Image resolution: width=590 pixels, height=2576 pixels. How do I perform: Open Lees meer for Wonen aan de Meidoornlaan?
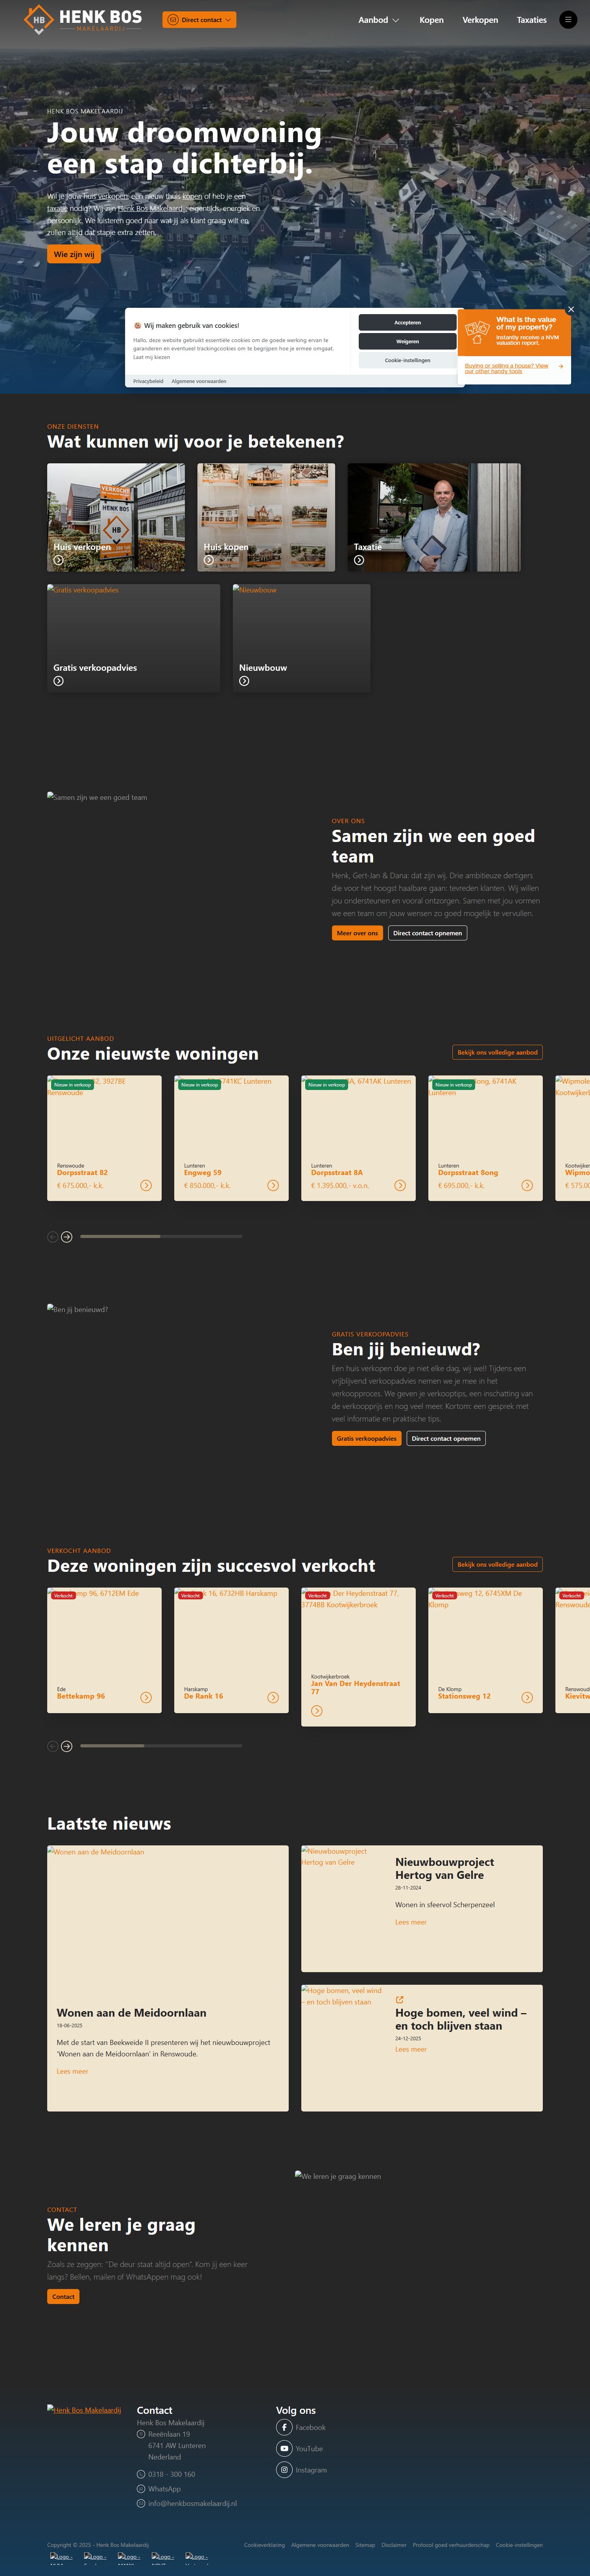tap(72, 2071)
